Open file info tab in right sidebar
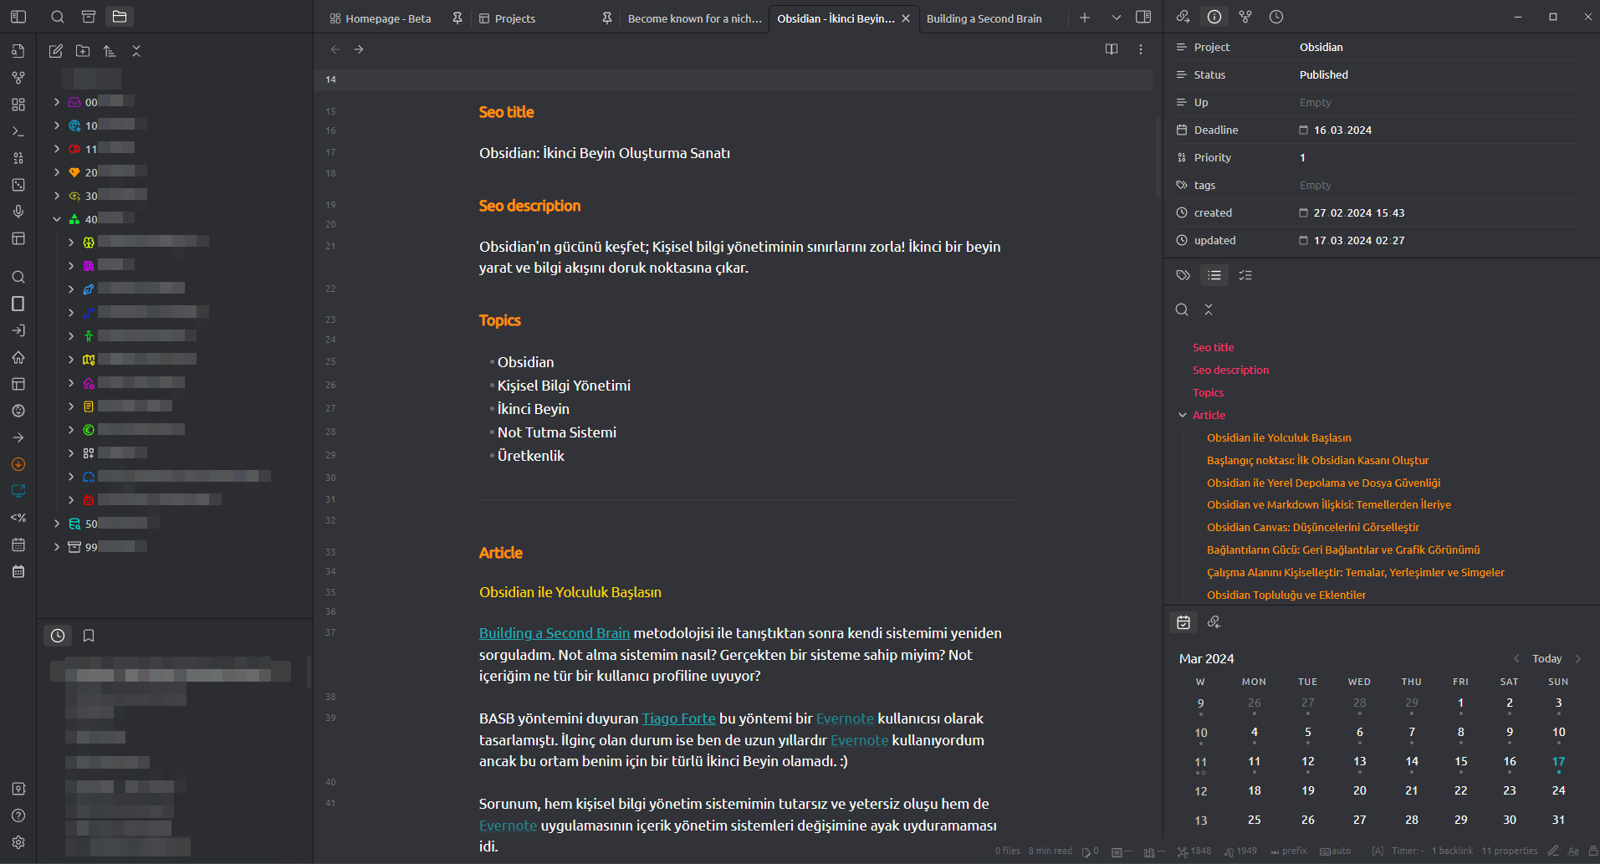Viewport: 1600px width, 864px height. click(x=1214, y=17)
